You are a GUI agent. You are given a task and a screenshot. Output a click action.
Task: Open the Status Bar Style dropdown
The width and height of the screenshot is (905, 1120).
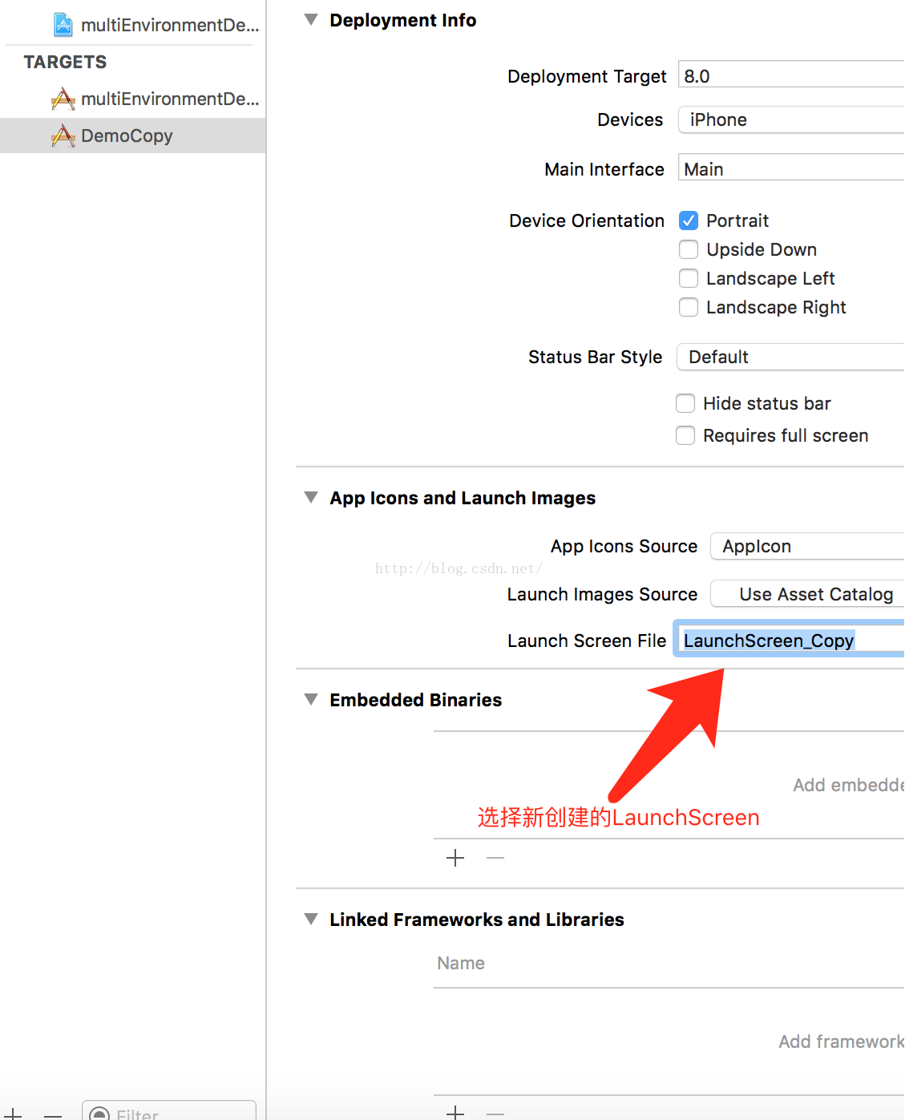[791, 357]
